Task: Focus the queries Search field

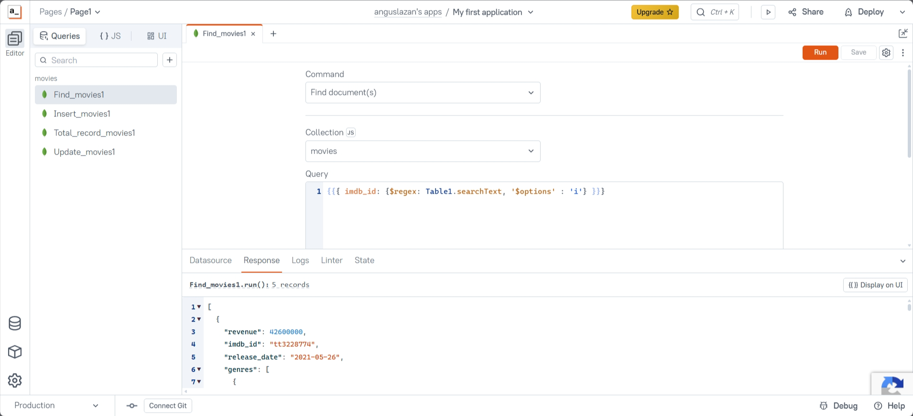Action: (96, 60)
